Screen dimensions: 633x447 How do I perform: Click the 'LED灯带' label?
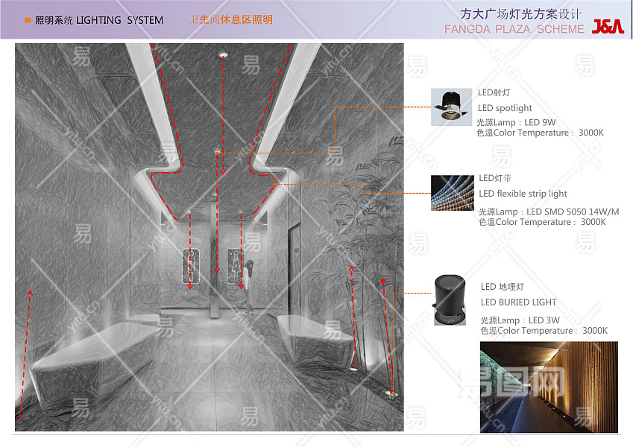click(x=495, y=178)
